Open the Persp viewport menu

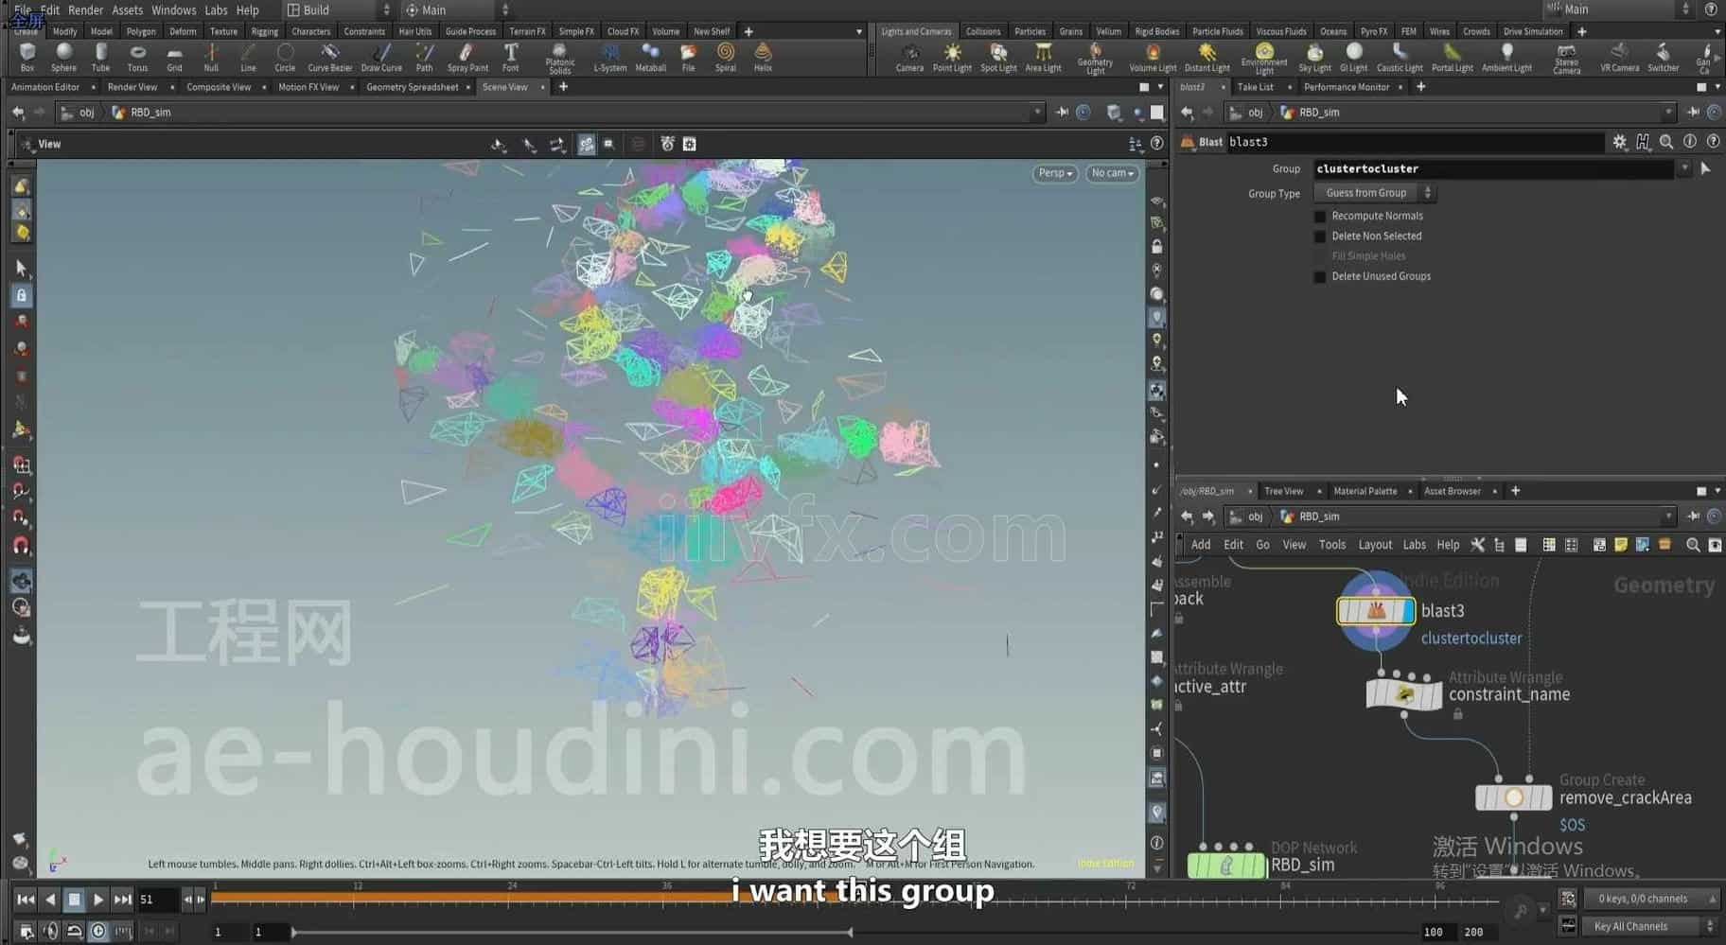pos(1055,173)
